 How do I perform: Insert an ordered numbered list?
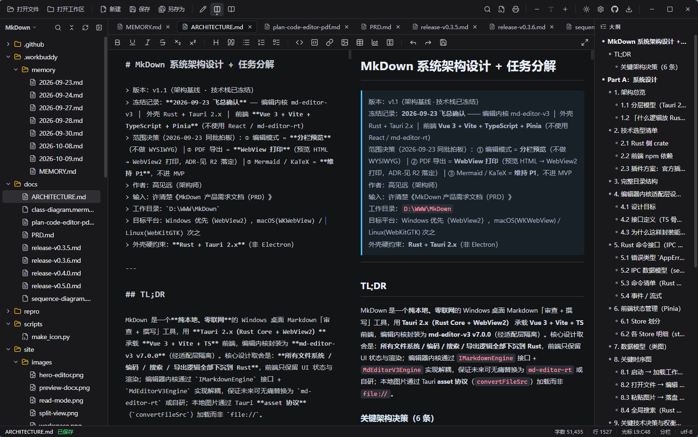pyautogui.click(x=261, y=42)
